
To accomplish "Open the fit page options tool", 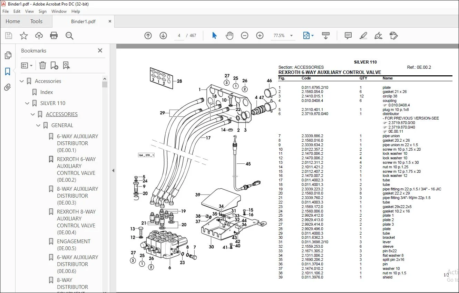I will [308, 36].
